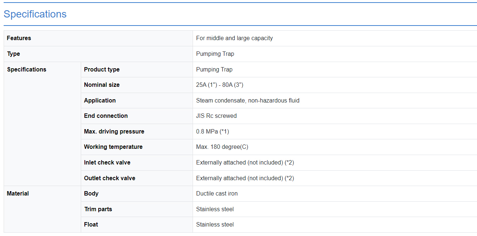The height and width of the screenshot is (236, 477).
Task: Click the Inlet check valve label
Action: click(x=107, y=163)
